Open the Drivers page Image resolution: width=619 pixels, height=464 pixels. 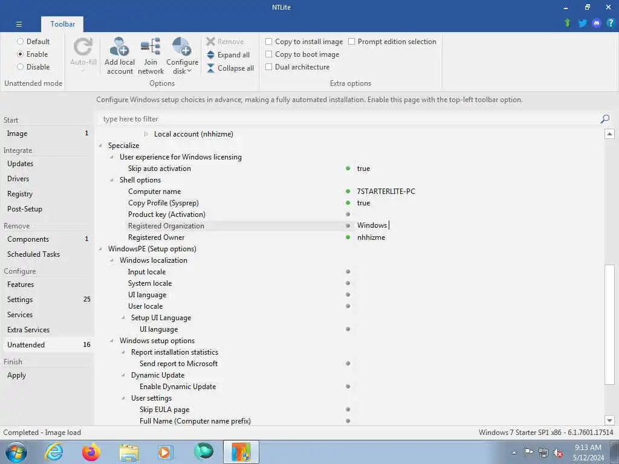[x=47, y=178]
